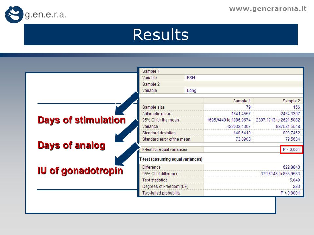314x235 pixels.
Task: Click the Sample 1 column header
Action: coord(242,101)
